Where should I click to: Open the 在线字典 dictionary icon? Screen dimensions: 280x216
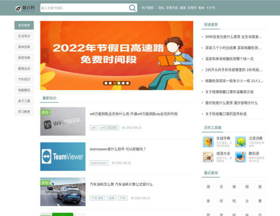[x=208, y=142]
